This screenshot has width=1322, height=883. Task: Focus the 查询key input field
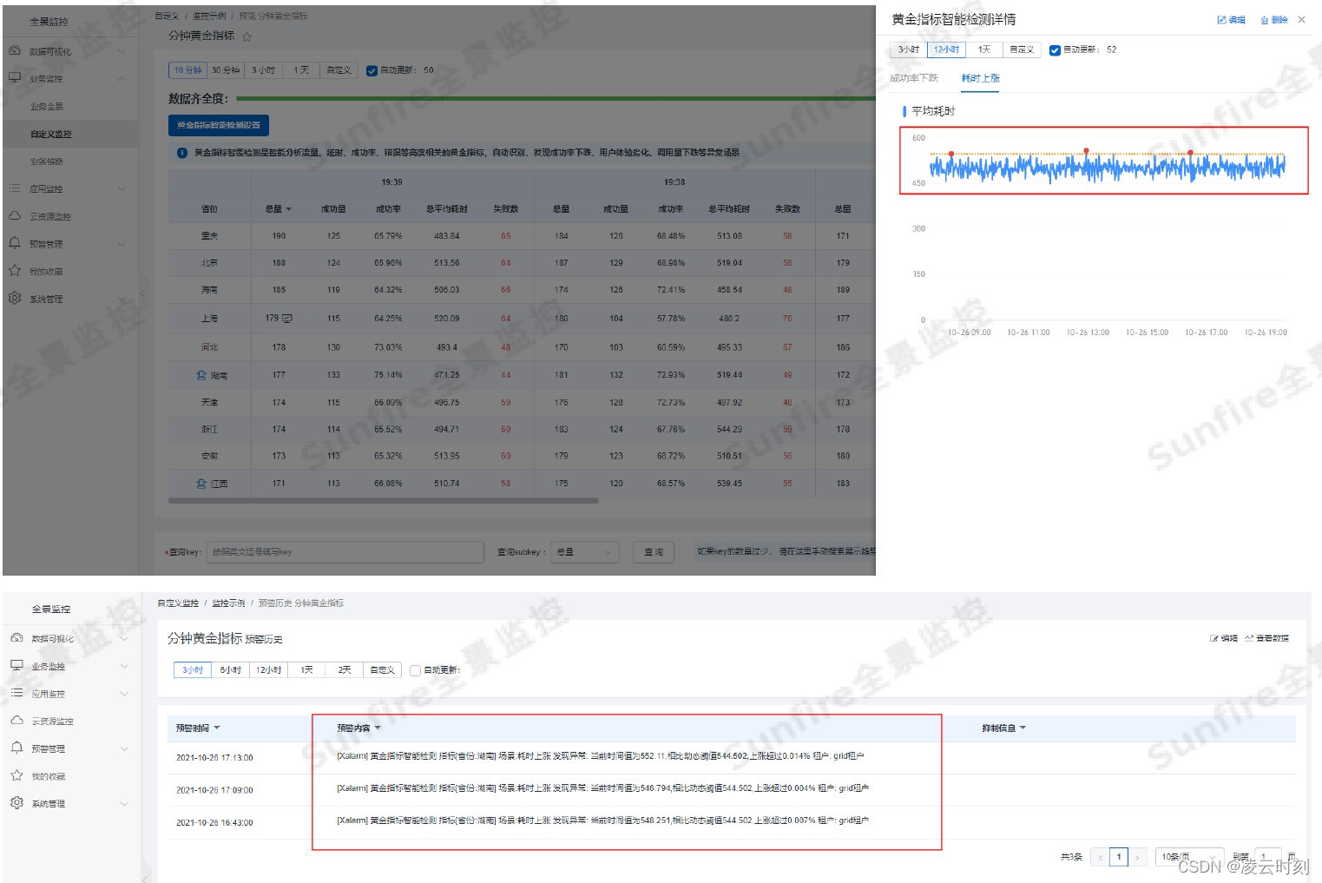point(345,551)
